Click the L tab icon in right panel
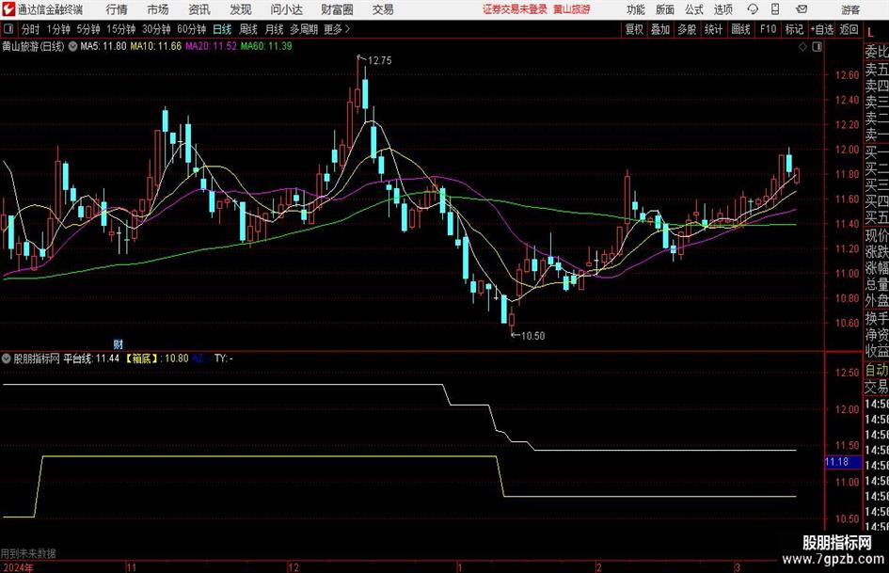The height and width of the screenshot is (573, 889). point(870,32)
